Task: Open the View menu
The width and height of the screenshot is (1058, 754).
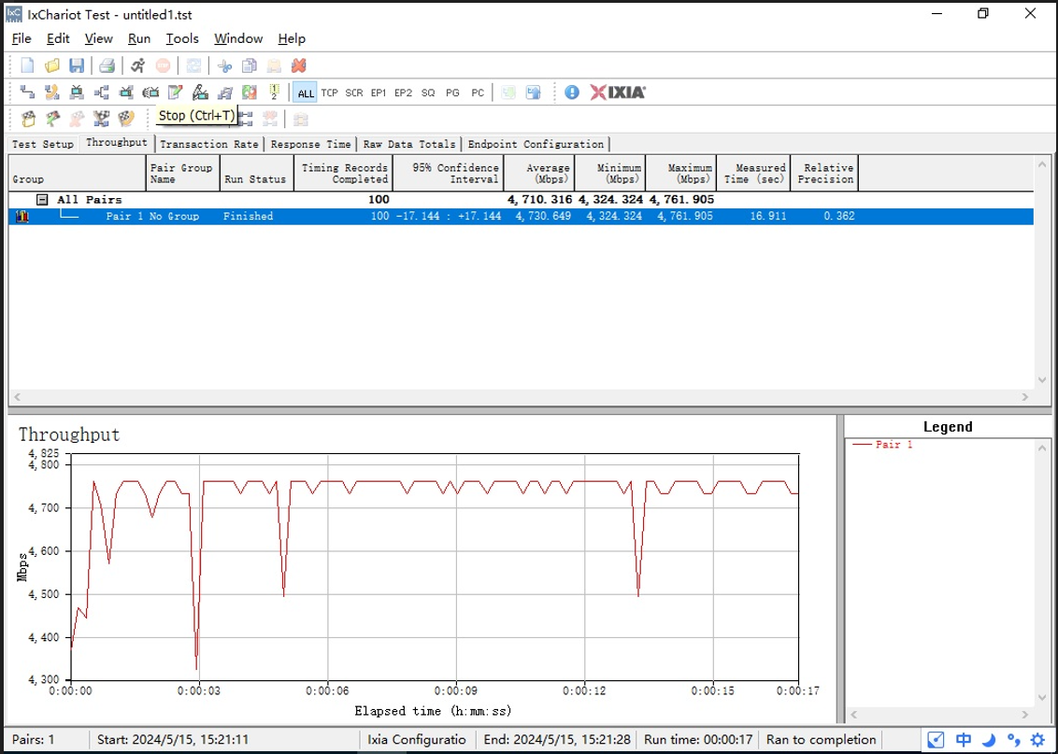Action: [x=98, y=38]
